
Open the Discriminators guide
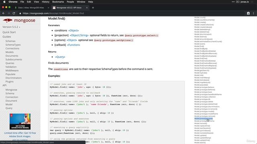(x=13, y=78)
